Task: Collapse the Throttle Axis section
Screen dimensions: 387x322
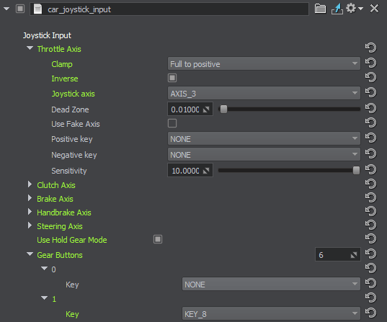Action: [x=30, y=48]
